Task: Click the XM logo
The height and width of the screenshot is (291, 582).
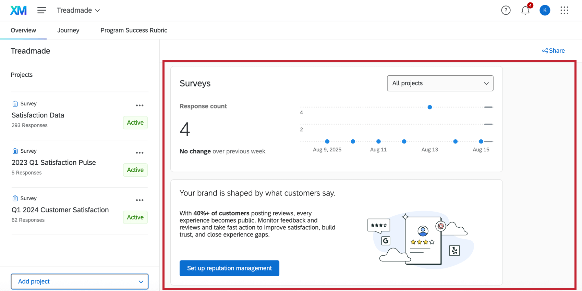Action: tap(19, 10)
